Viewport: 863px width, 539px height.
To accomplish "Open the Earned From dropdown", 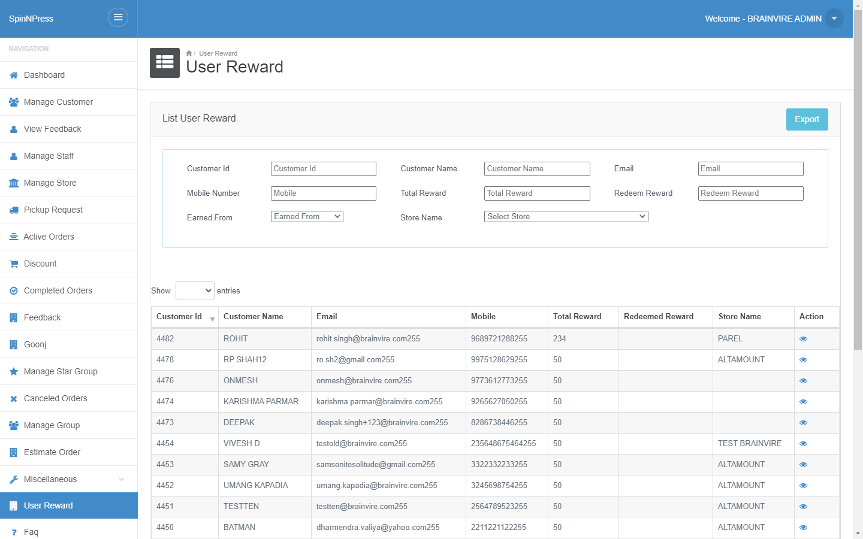I will tap(307, 217).
